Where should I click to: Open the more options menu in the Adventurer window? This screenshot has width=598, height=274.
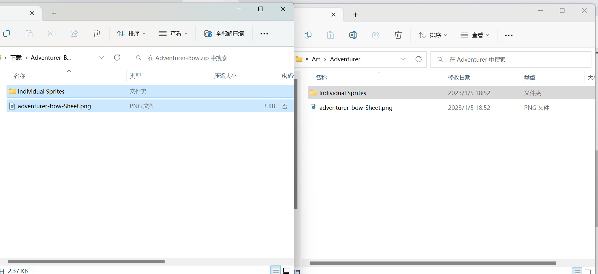coord(509,35)
